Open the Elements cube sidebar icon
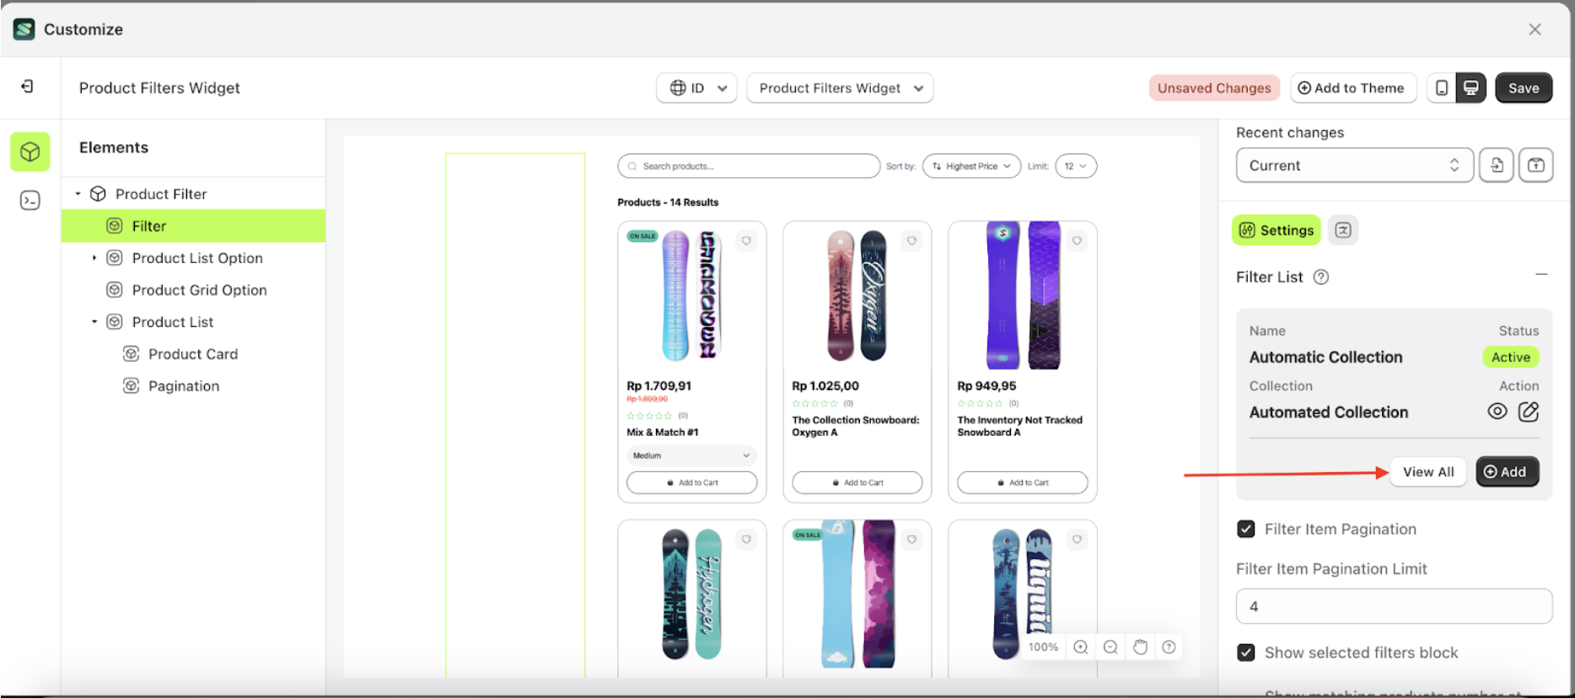Screen dimensions: 1575x698 tap(30, 152)
